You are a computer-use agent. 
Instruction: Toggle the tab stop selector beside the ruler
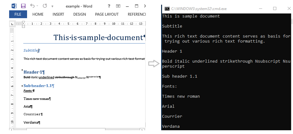[x=12, y=24]
